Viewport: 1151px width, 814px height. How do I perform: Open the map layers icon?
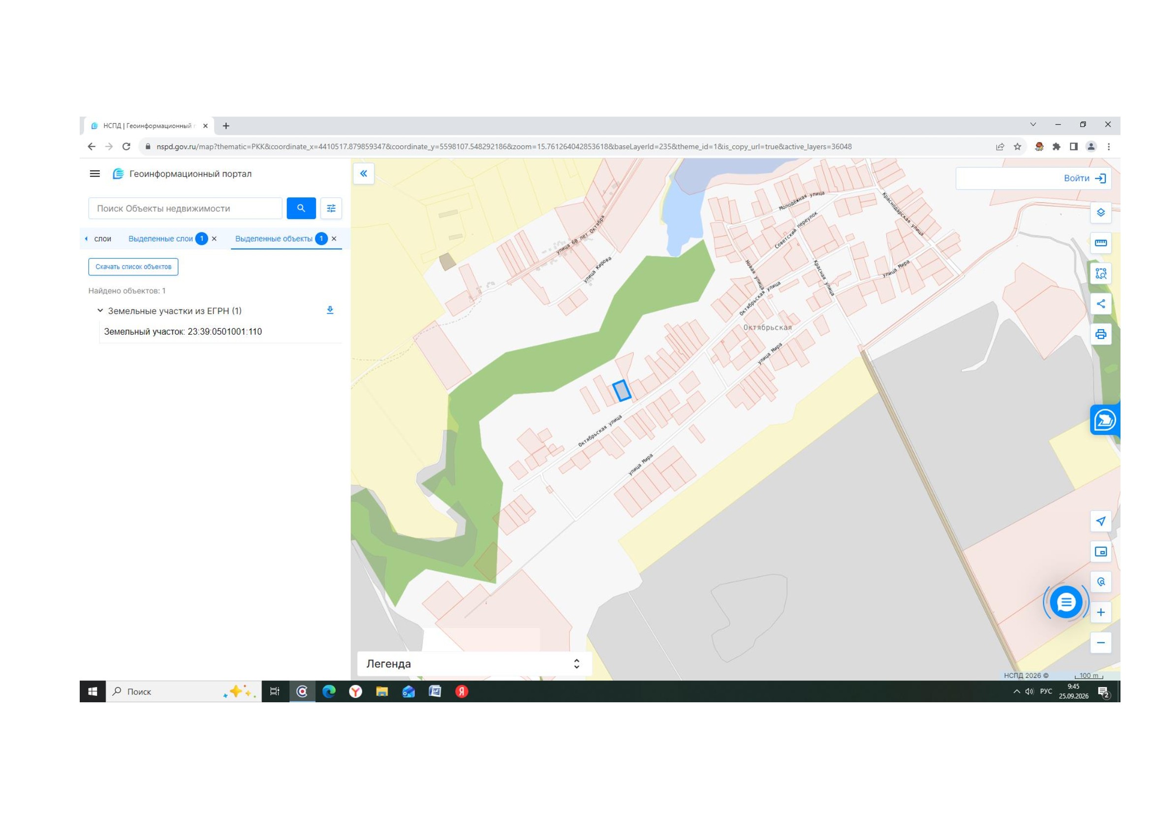1100,213
